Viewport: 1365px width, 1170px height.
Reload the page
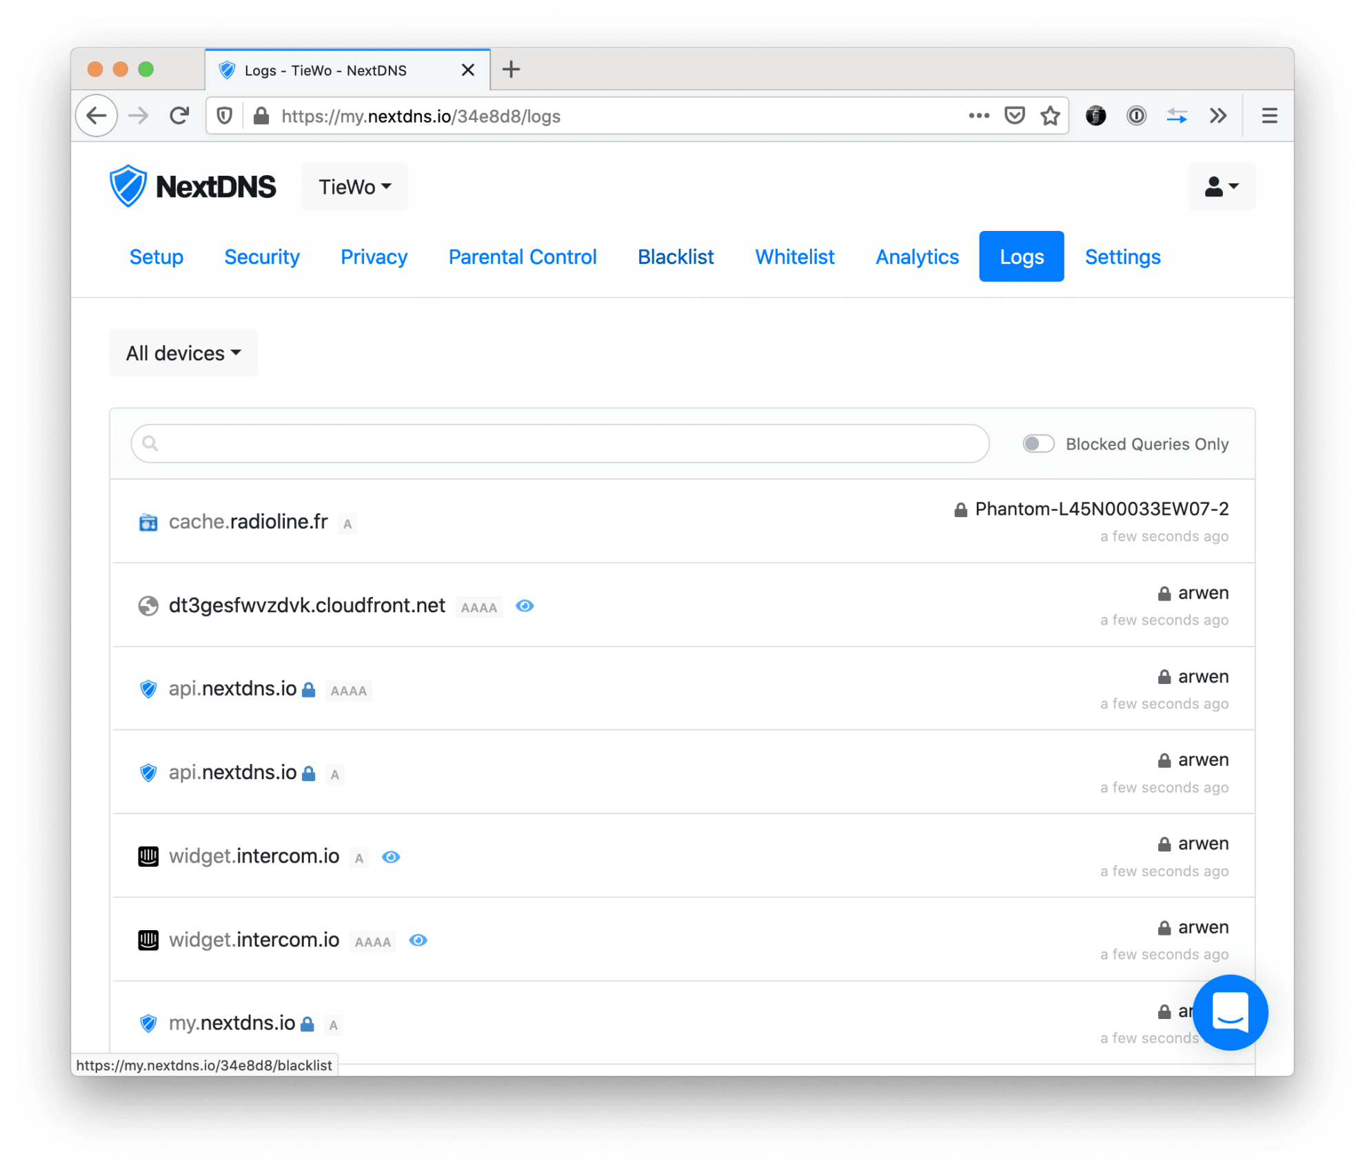pos(179,116)
